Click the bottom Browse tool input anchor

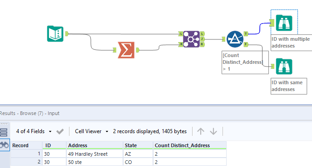[272, 66]
